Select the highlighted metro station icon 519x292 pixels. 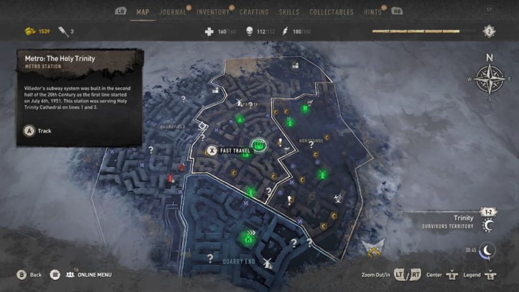(259, 145)
